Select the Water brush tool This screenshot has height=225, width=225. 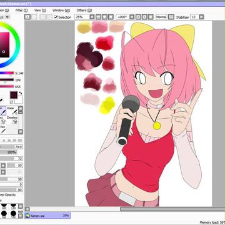click(12, 111)
